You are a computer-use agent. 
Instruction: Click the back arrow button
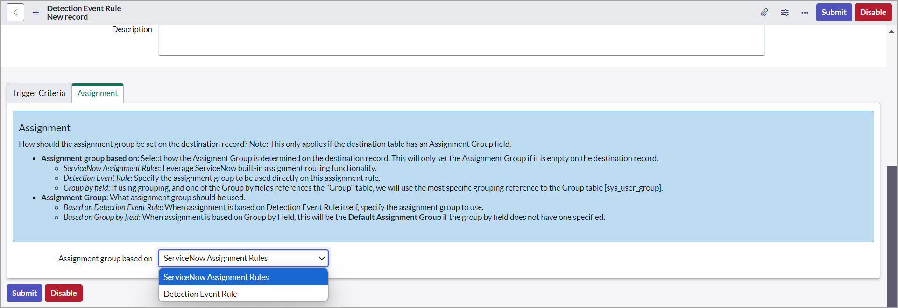click(15, 13)
